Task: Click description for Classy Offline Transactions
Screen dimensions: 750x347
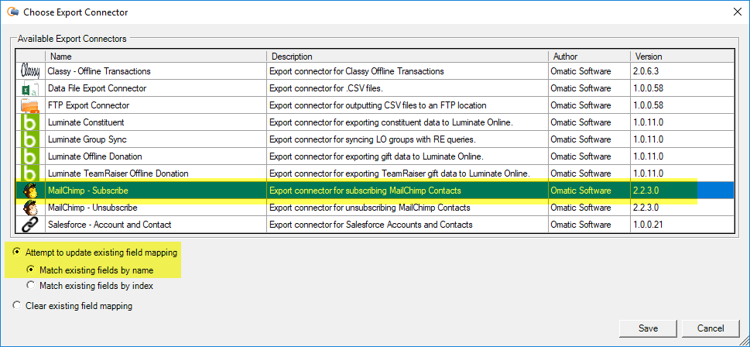Action: (x=356, y=71)
